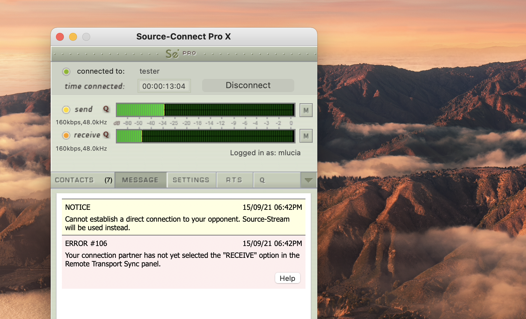Click the receive audio level meter

[x=205, y=136]
